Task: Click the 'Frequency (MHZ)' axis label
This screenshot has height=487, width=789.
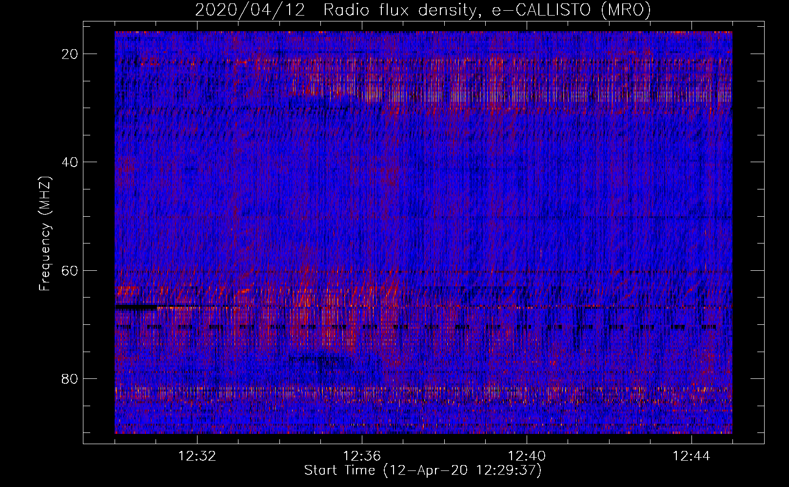Action: coord(45,234)
